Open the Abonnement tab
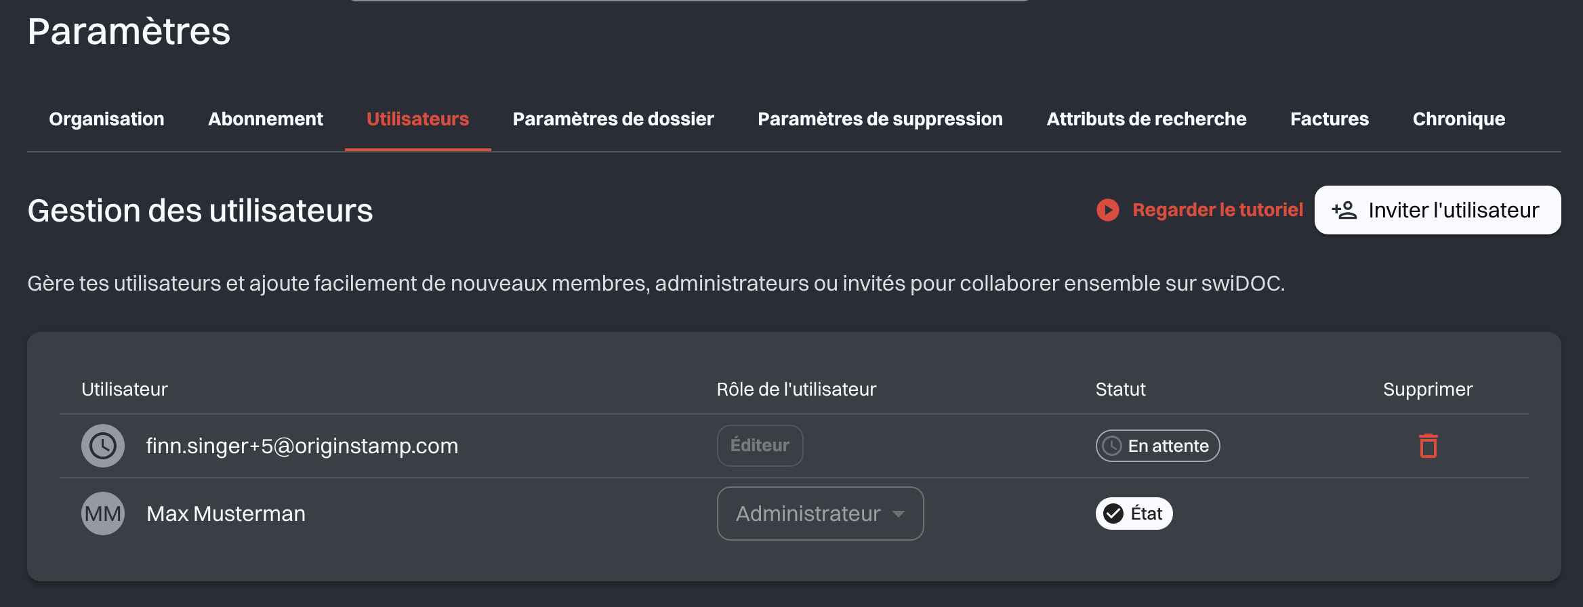 point(266,119)
